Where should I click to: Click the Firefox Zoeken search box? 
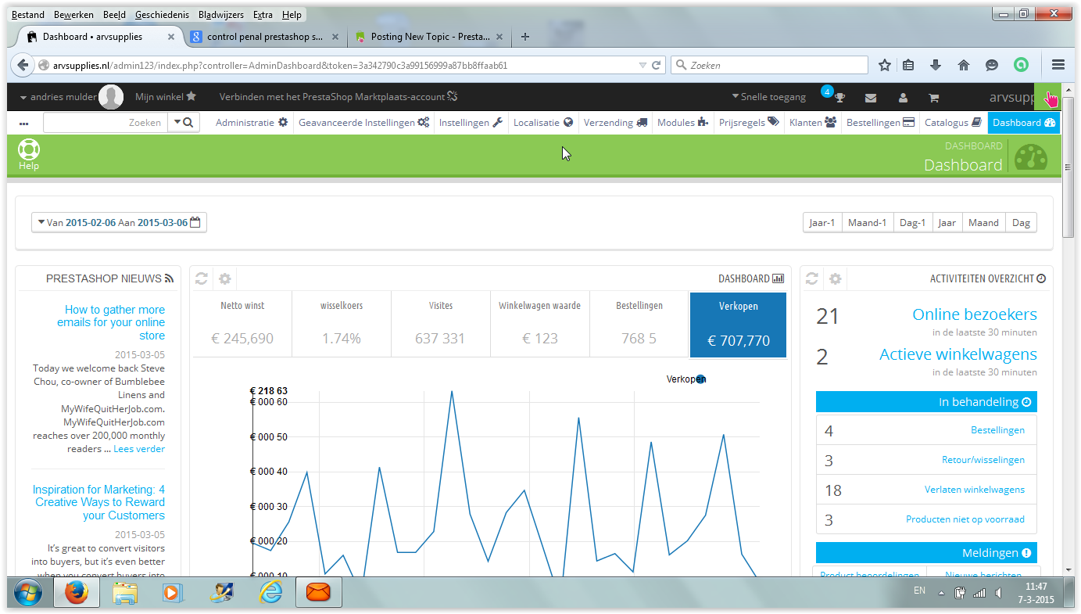tap(770, 66)
